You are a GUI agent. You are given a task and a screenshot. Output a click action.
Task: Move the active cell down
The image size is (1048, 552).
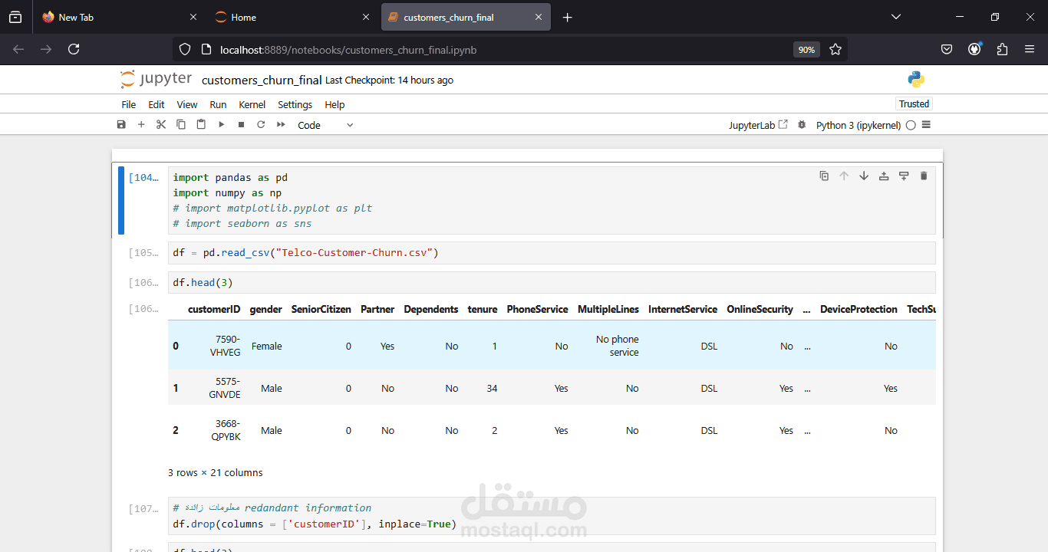click(864, 176)
